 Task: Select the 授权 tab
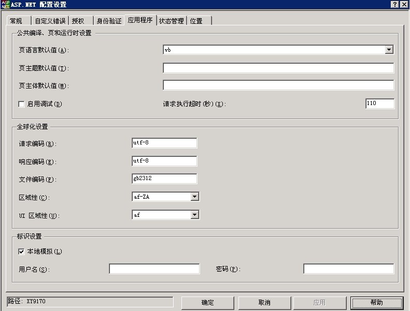tap(81, 21)
